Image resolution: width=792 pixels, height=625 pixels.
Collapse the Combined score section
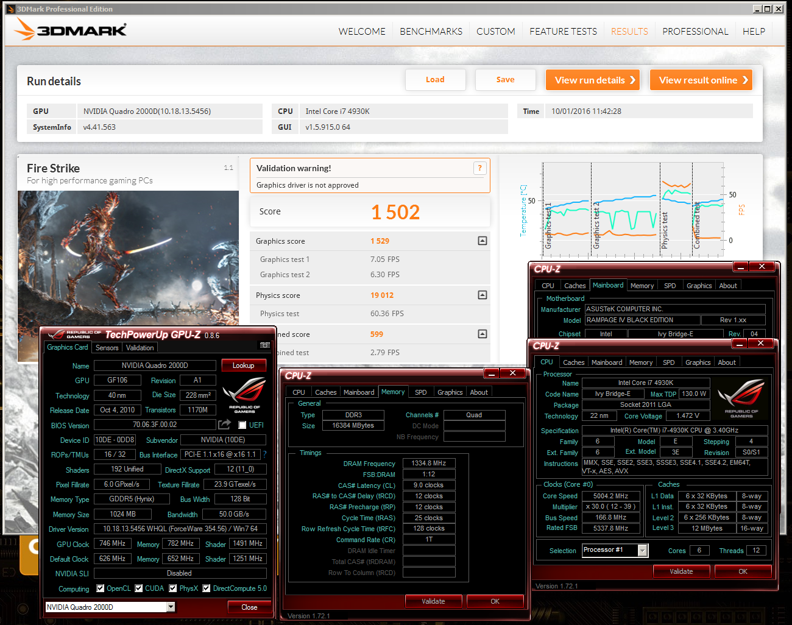pos(483,334)
